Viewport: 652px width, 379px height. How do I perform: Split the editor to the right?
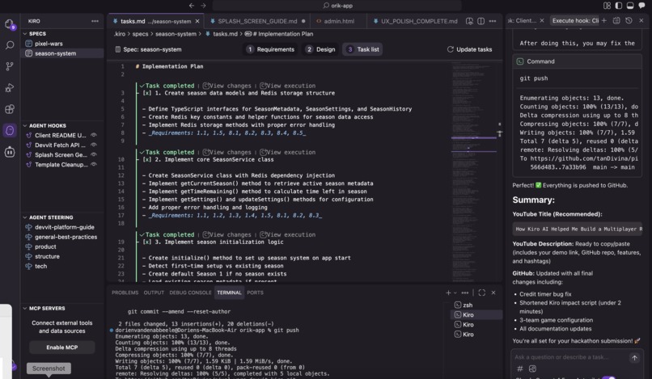(481, 21)
